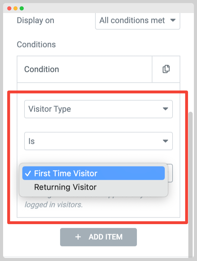Collapse the Condition item header
Screen dimensions: 197x261
click(x=85, y=69)
